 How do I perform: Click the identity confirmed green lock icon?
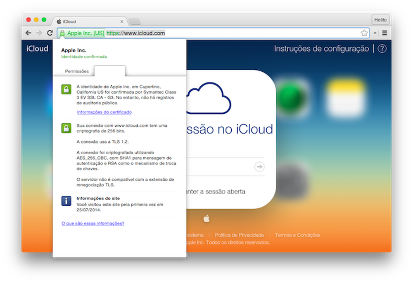coord(66,90)
